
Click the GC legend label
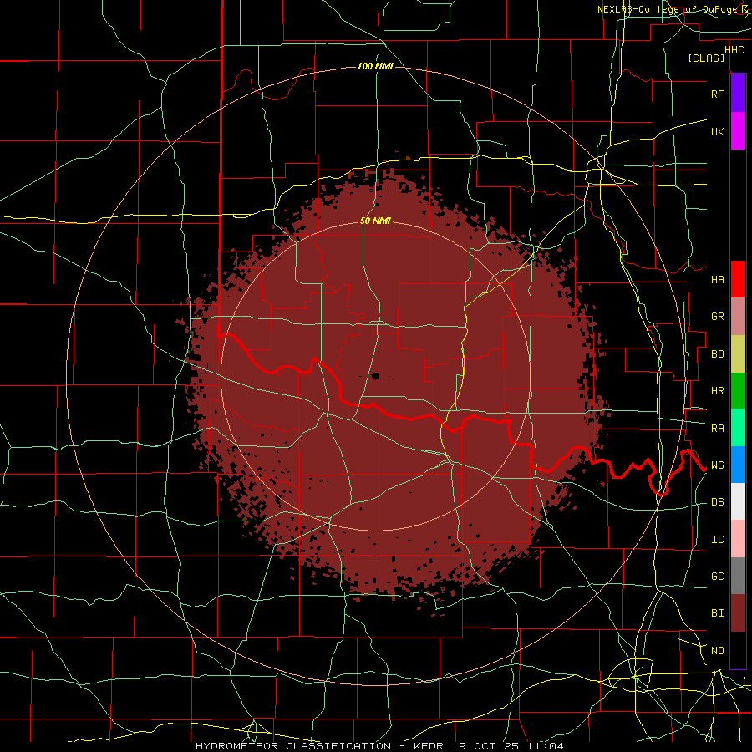pyautogui.click(x=717, y=576)
